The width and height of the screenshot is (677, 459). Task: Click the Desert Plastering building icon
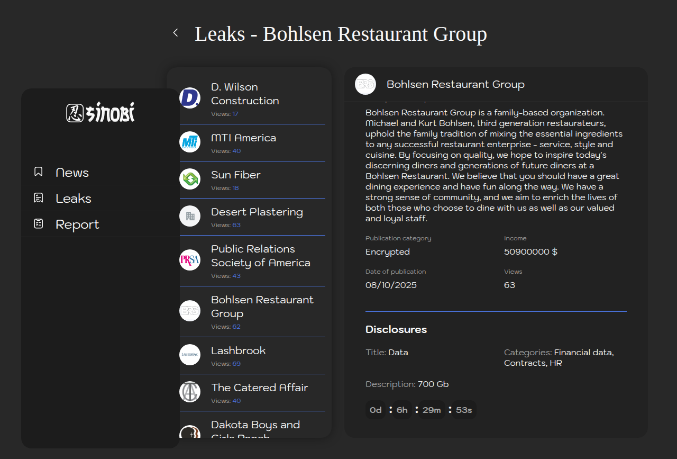(x=190, y=216)
